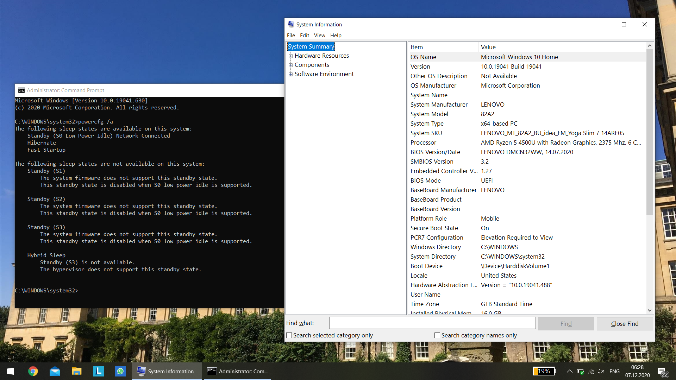Open the Help menu in System Information
Image resolution: width=676 pixels, height=380 pixels.
click(336, 36)
